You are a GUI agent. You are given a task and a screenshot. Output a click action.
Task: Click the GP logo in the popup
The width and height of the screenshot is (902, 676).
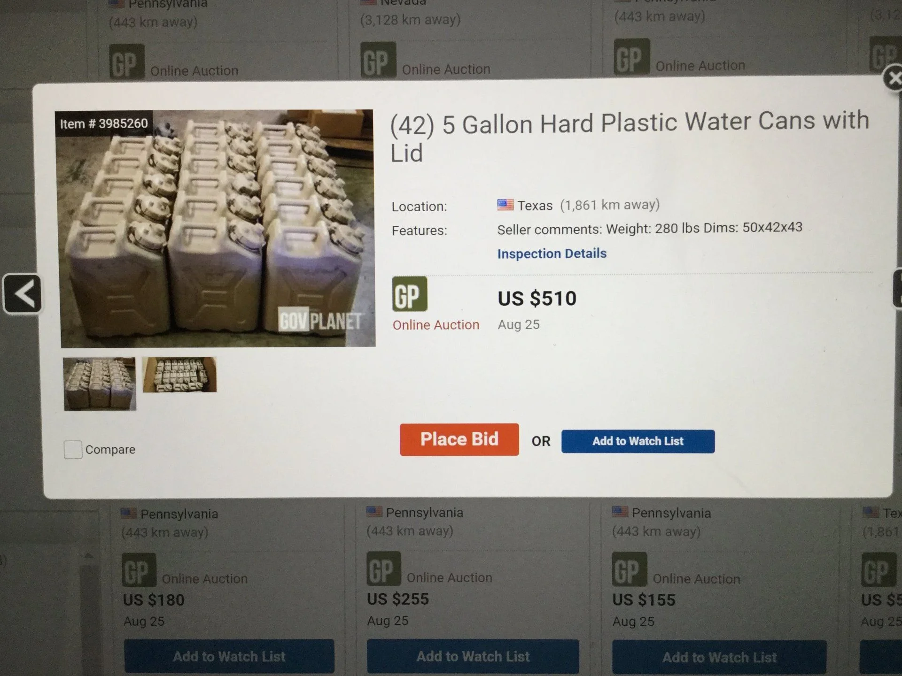pyautogui.click(x=410, y=294)
